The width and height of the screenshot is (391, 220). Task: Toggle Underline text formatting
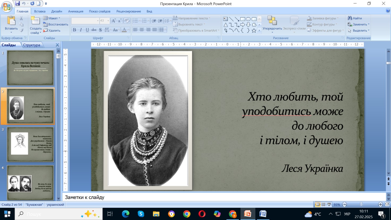[x=87, y=30]
